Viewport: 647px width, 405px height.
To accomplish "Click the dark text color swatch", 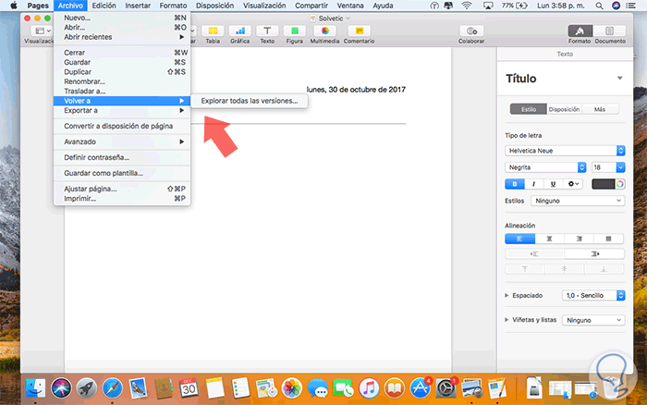I will tap(604, 184).
